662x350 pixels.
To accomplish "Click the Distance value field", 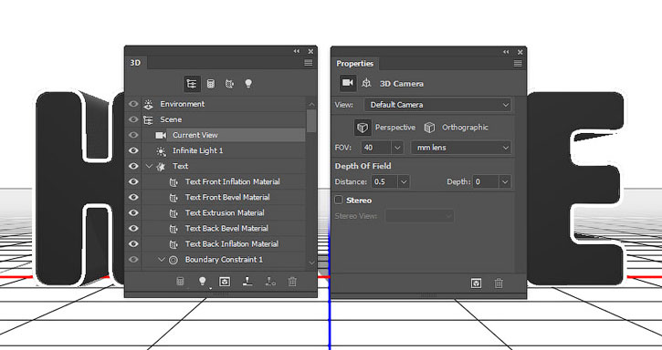I will click(385, 181).
